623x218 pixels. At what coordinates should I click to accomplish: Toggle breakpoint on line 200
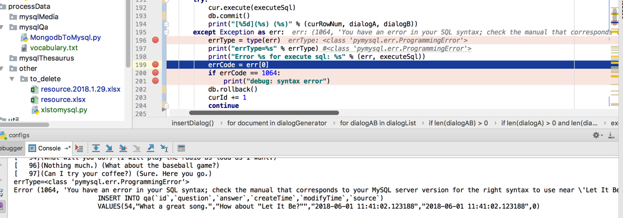point(155,72)
